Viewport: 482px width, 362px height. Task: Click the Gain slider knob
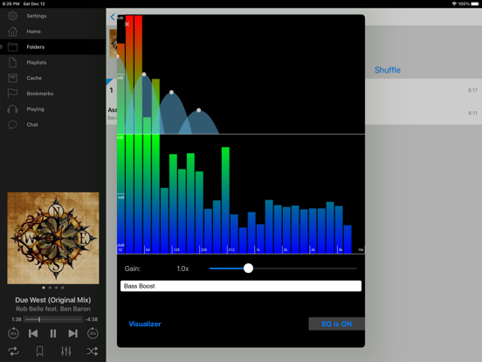(248, 268)
